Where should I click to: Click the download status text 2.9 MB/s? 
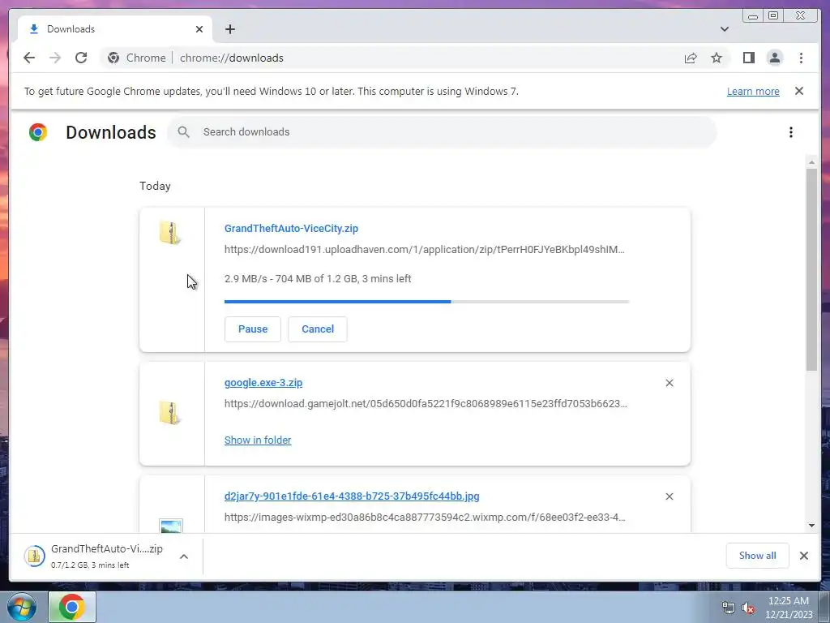coord(318,279)
